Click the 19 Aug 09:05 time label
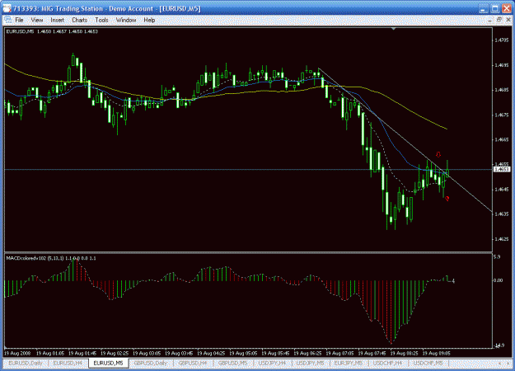This screenshot has height=371, width=515. [436, 353]
